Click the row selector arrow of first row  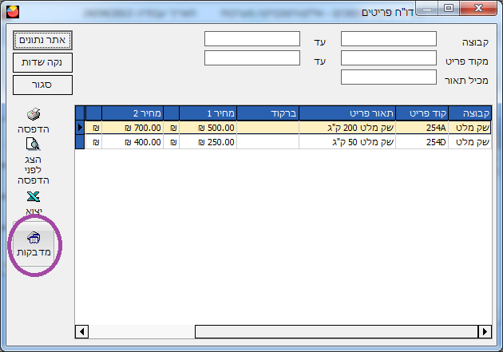79,127
